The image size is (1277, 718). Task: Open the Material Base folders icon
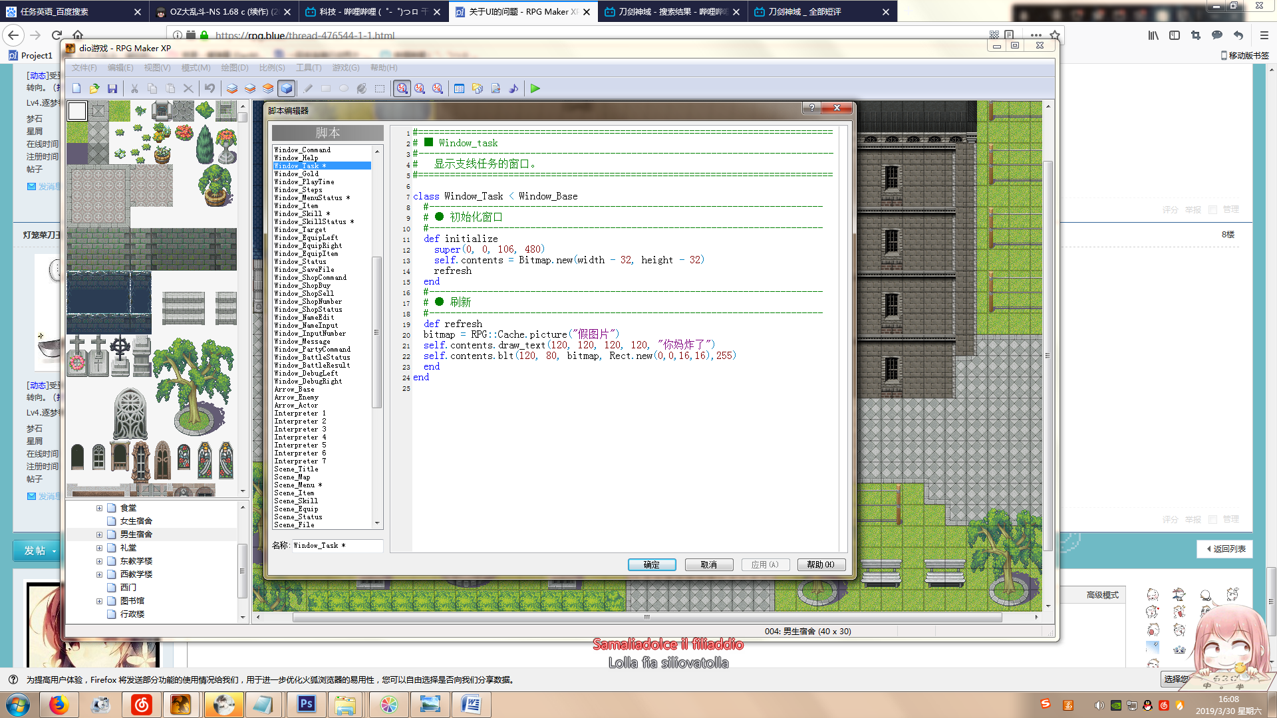(x=478, y=88)
